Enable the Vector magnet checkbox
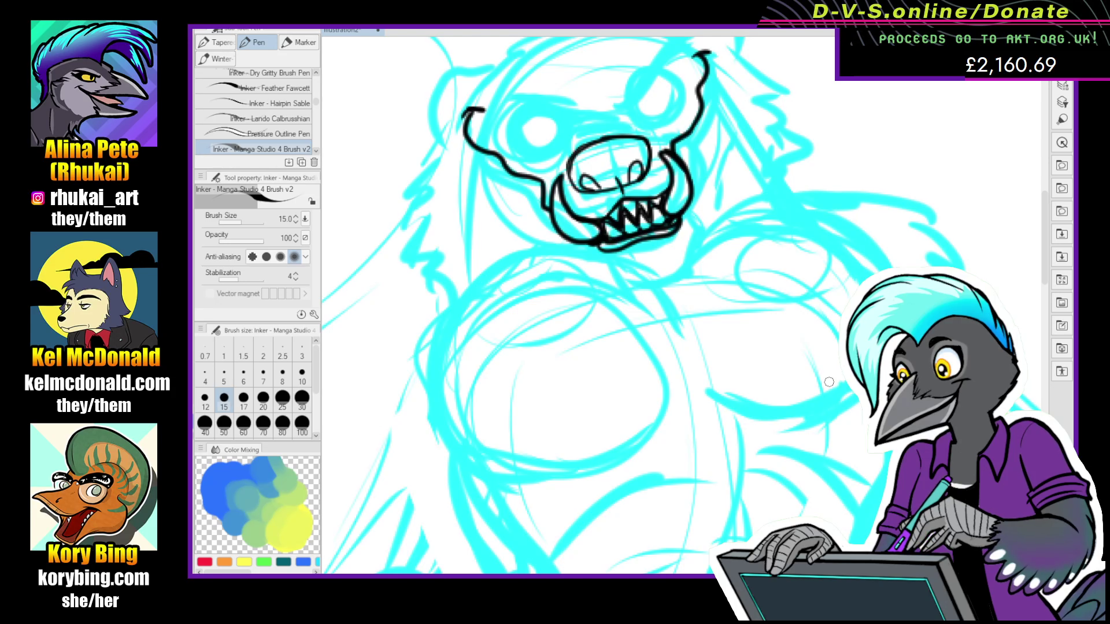The image size is (1110, 624). point(209,294)
